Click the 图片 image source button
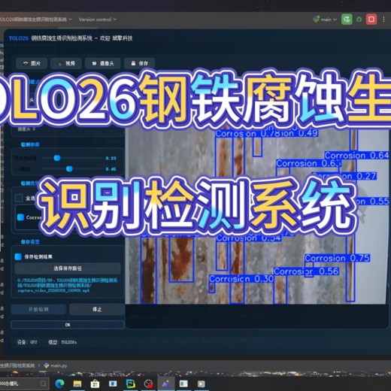Screen dimensions: 391x391 32,63
